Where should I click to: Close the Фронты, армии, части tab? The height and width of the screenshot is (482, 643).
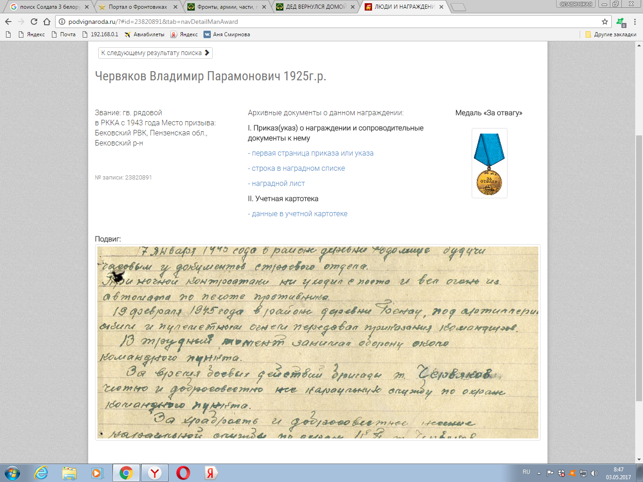pyautogui.click(x=264, y=7)
